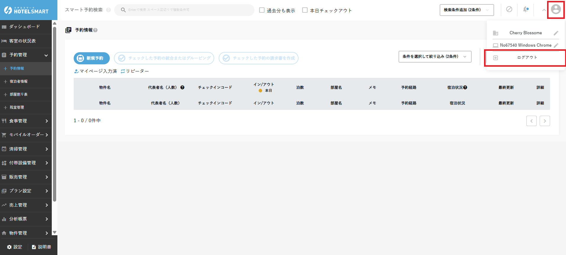Open 説明書 link at sidebar bottom
566x255 pixels.
(41, 247)
